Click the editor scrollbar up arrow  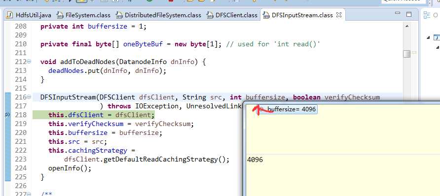tap(407, 26)
